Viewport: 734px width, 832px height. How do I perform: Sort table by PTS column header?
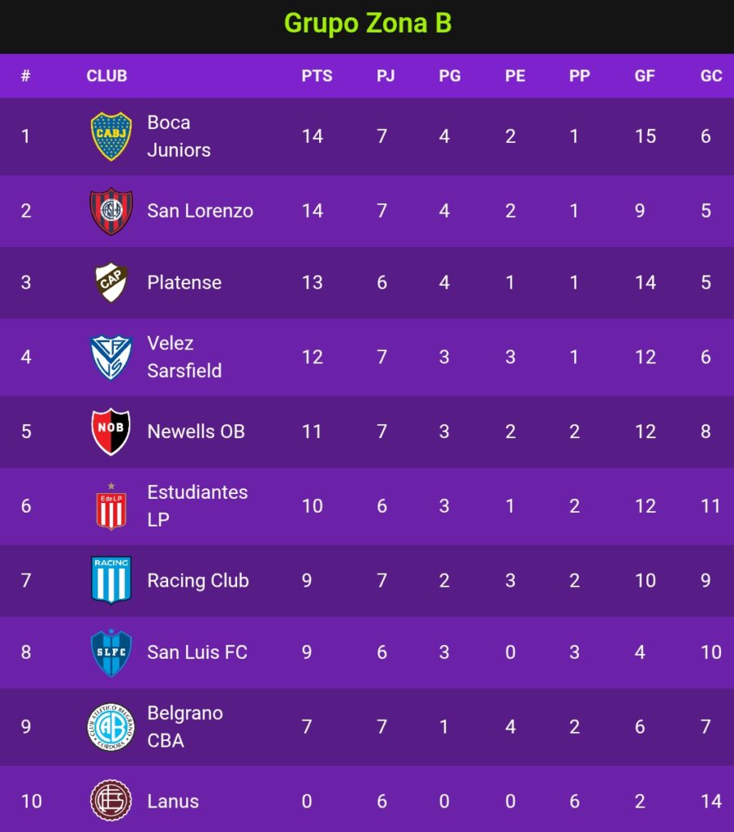(317, 76)
